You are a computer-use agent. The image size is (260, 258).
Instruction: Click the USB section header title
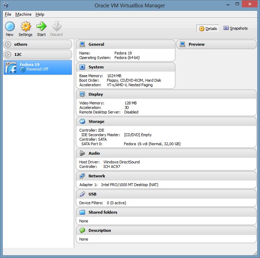[x=92, y=194]
